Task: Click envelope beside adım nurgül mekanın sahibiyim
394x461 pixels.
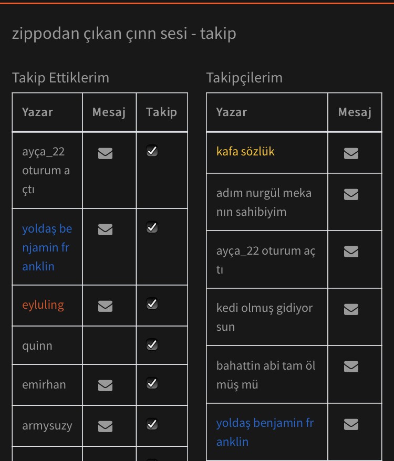Action: [x=351, y=194]
